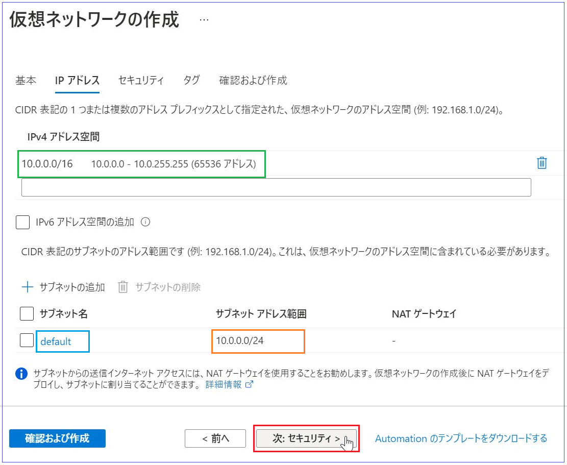This screenshot has height=465, width=567.
Task: Delete the 10.0.0.0/16 address space via trash icon
Action: 541,163
